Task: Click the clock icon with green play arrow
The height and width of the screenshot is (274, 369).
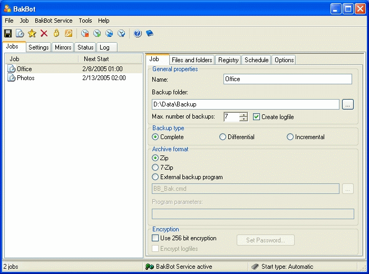Action: (x=97, y=33)
